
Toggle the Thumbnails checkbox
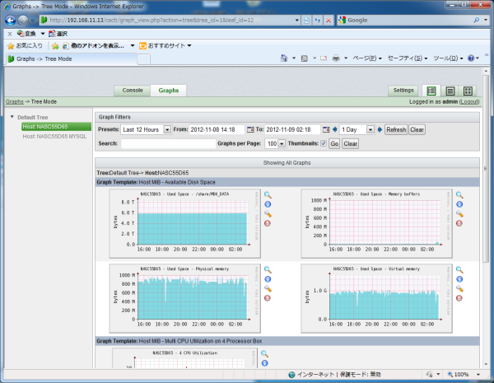click(323, 143)
